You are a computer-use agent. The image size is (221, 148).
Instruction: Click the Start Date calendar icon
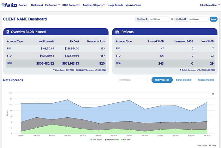tap(146, 19)
